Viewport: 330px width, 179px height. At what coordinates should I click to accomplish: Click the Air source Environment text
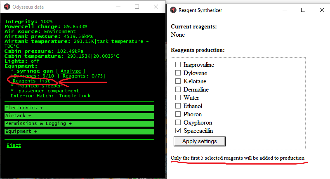[40, 31]
